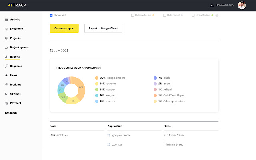This screenshot has width=256, height=160.
Task: Click the Requests icon in sidebar
Action: (x=6, y=66)
